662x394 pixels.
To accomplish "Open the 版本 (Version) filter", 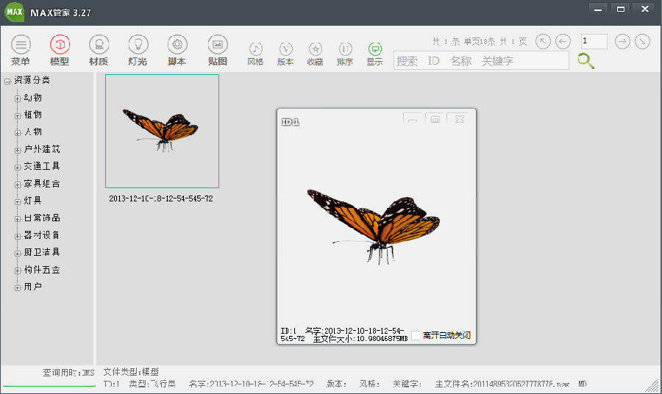I will coord(285,49).
